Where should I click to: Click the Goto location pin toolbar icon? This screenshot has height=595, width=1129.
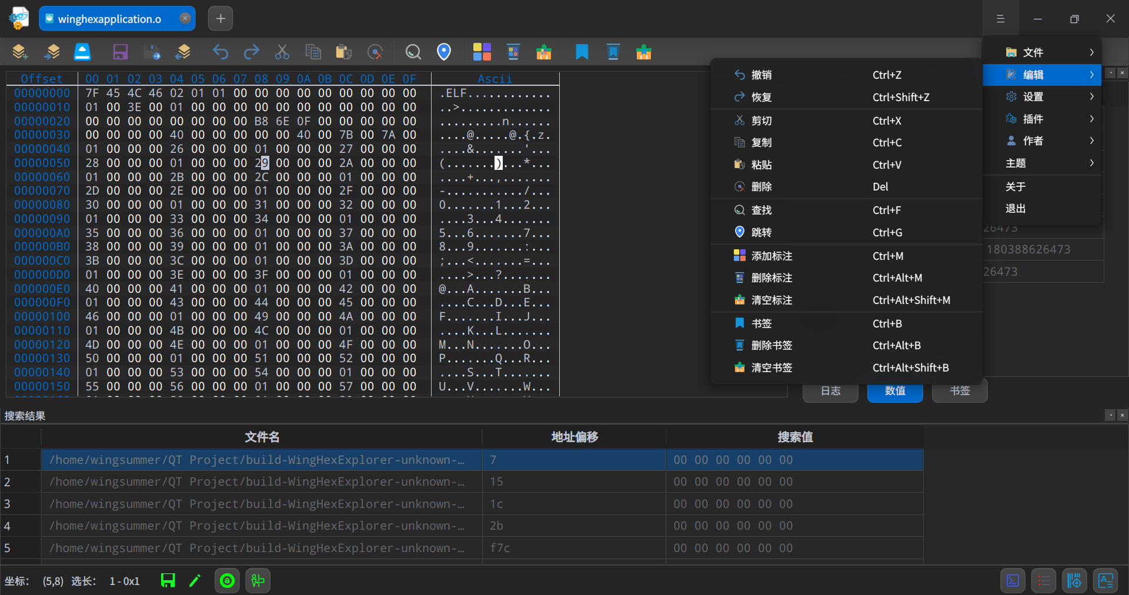(444, 52)
